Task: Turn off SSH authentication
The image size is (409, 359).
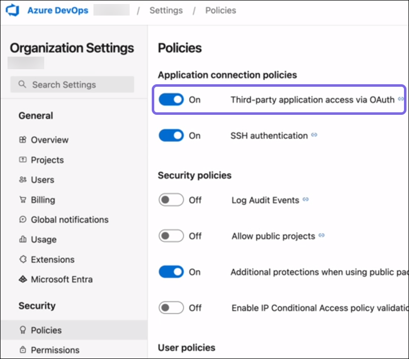Action: tap(171, 135)
